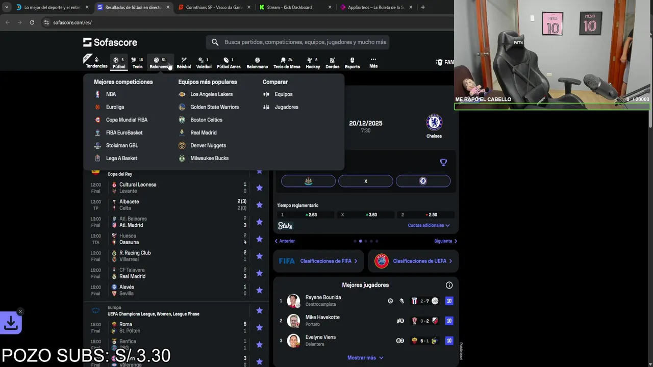Screen dimensions: 653x367
Task: Click the Sofascore logo
Action: [110, 42]
